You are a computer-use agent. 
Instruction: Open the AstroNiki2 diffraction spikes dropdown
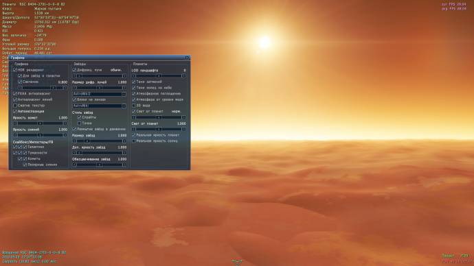point(99,94)
